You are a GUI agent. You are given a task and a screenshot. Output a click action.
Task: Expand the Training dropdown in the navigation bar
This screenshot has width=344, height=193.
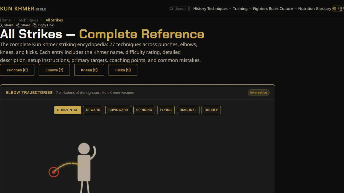242,9
